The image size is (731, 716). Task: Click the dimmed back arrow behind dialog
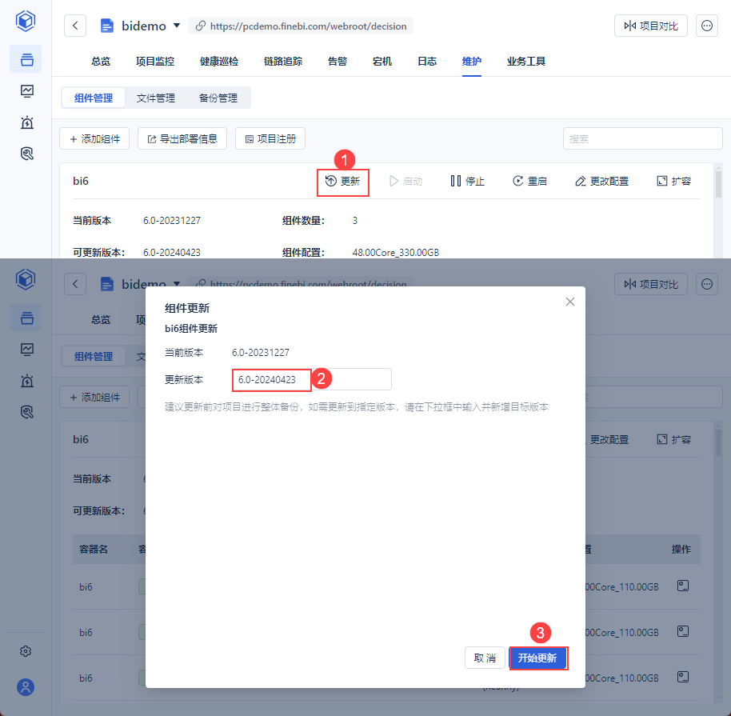(75, 284)
